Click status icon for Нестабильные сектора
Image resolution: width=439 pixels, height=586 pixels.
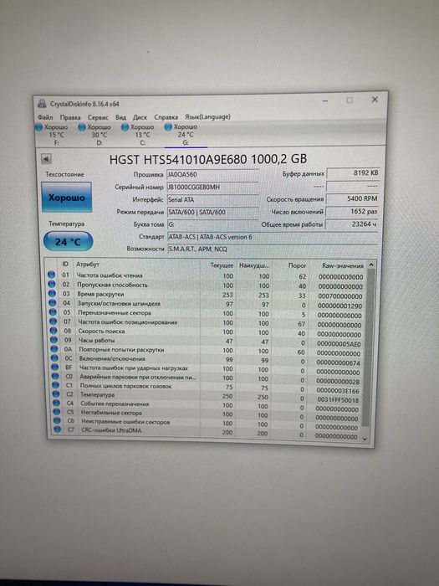57,412
